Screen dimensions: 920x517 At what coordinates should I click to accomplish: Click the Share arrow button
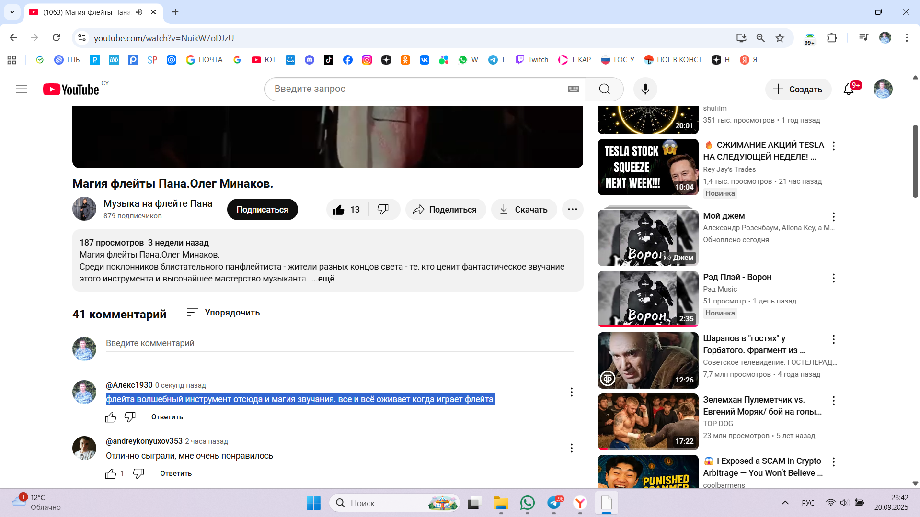[445, 210]
